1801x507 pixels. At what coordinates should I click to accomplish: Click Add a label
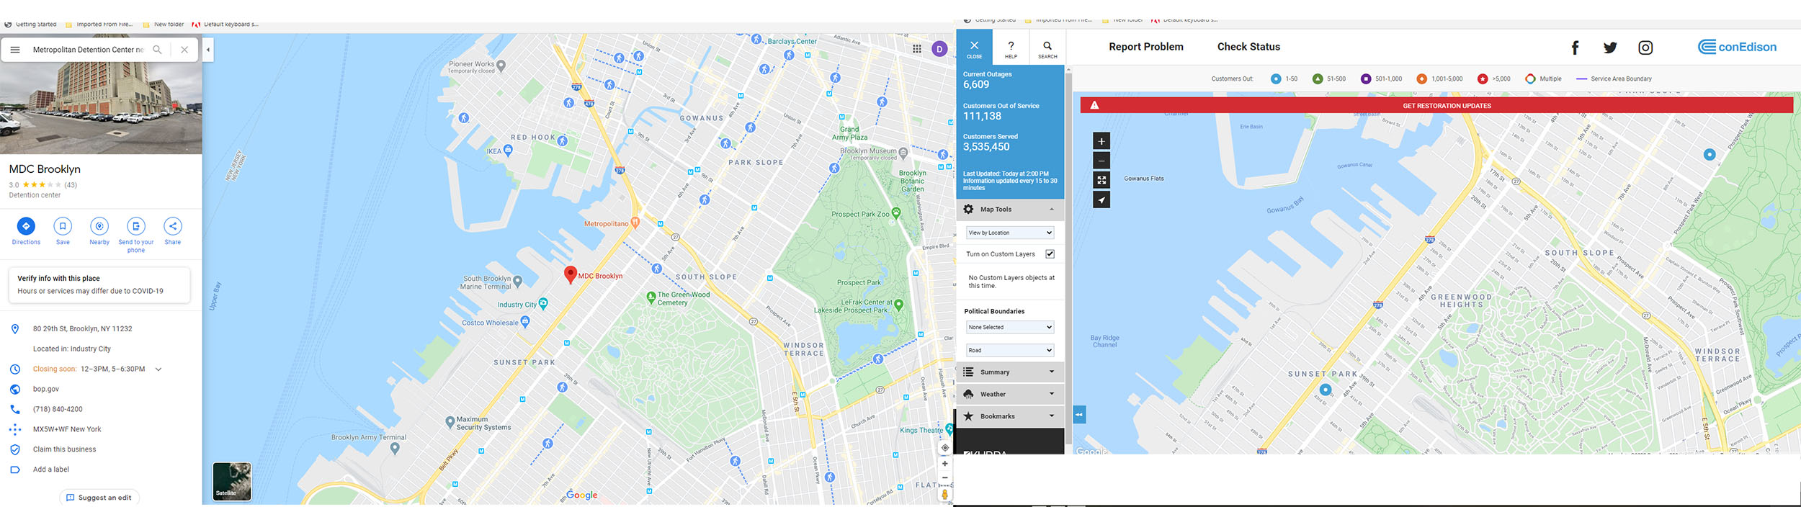tap(51, 470)
